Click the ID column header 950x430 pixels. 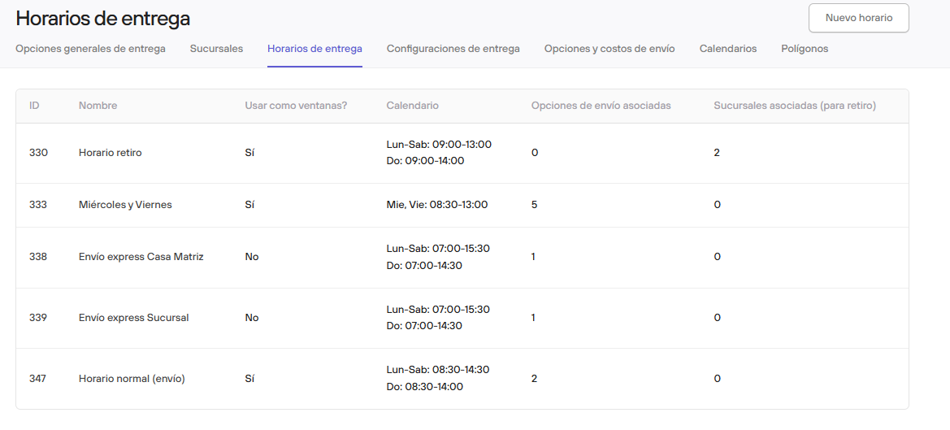(34, 106)
